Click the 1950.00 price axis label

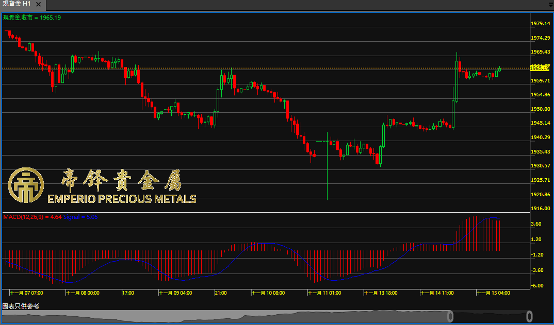pos(541,109)
